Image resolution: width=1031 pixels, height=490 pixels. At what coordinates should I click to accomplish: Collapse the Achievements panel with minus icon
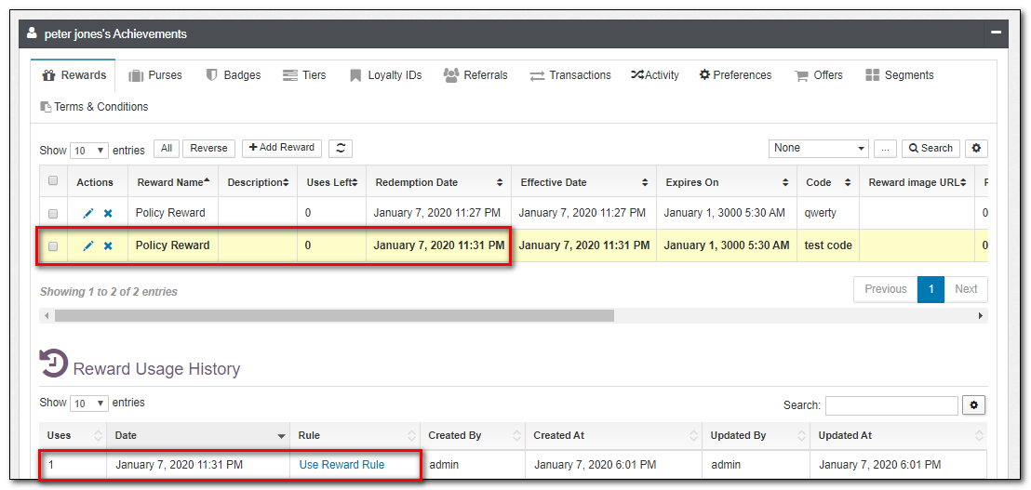coord(996,33)
